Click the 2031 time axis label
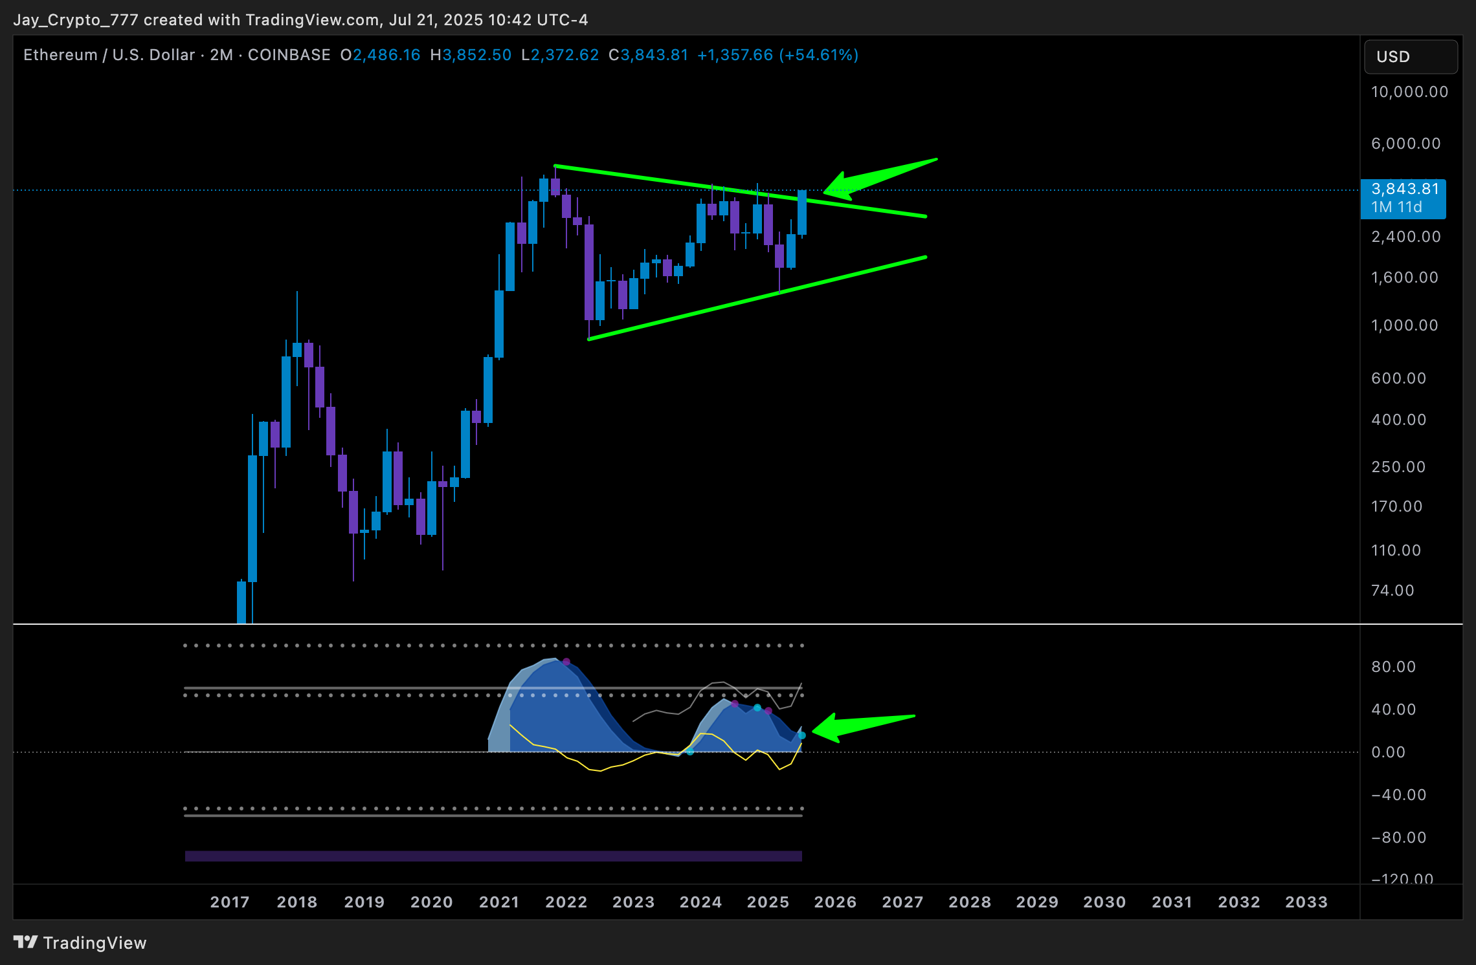 (x=1172, y=902)
